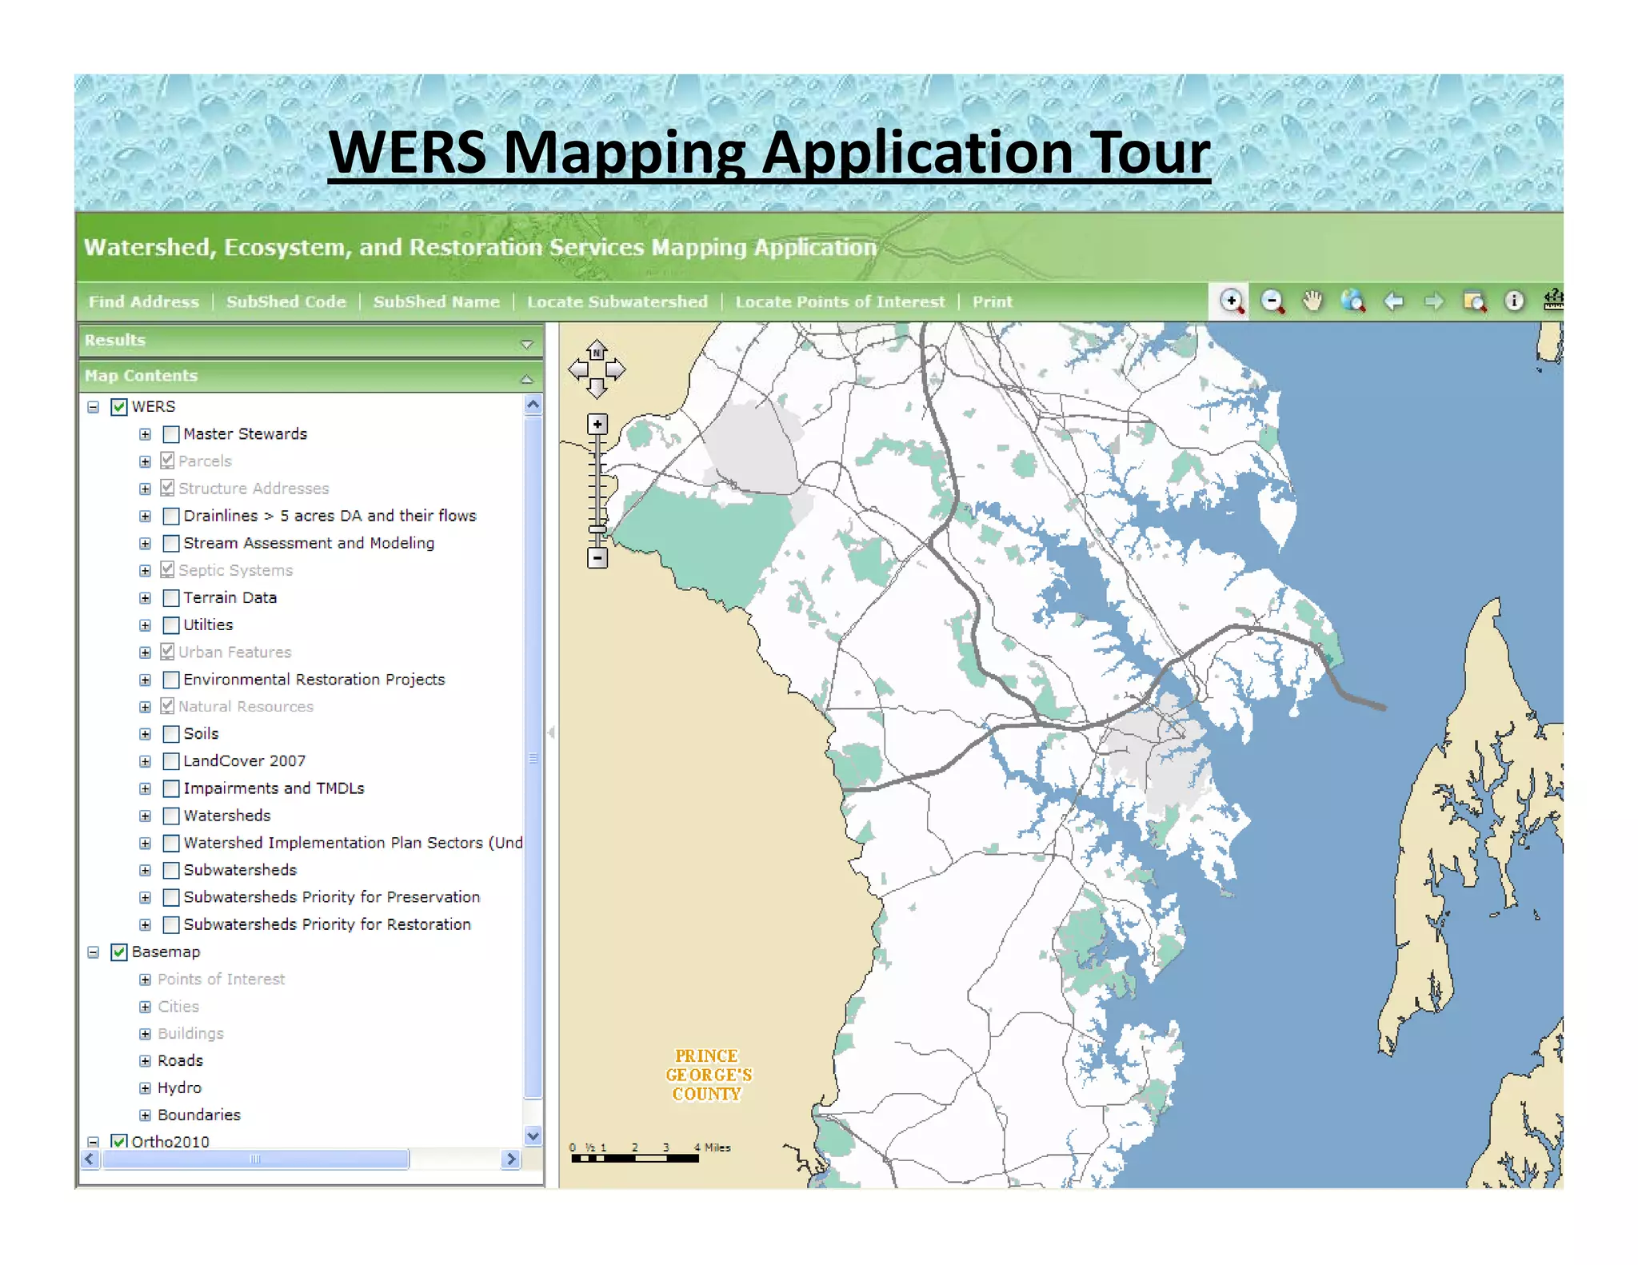Click Prince George's County map label
1638x1265 pixels.
(708, 1075)
